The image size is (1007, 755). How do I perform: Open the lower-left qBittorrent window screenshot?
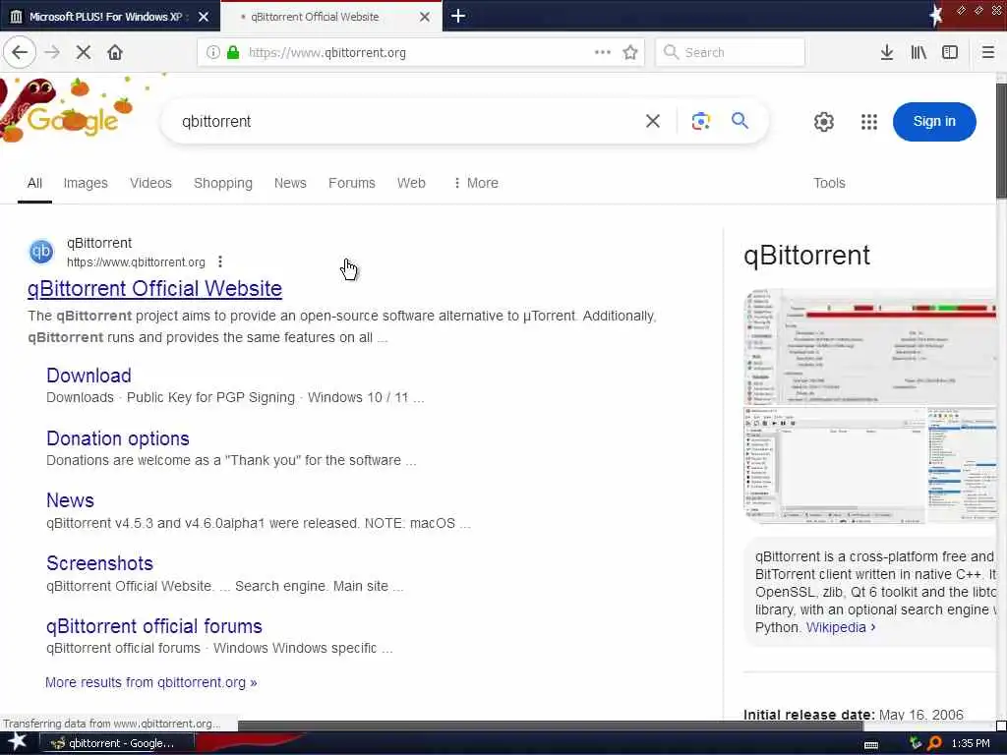(x=834, y=465)
